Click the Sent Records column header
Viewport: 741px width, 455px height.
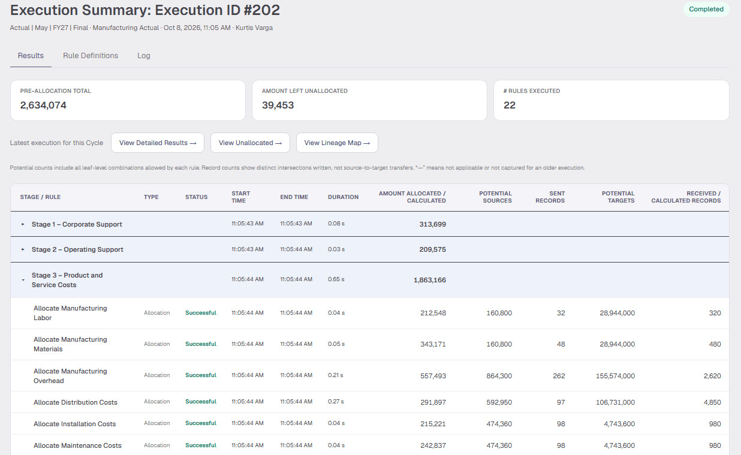(x=550, y=197)
